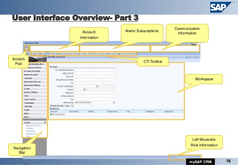Click the Back link beside Identify Account
Viewport: 238px width, 165px height.
pos(189,57)
